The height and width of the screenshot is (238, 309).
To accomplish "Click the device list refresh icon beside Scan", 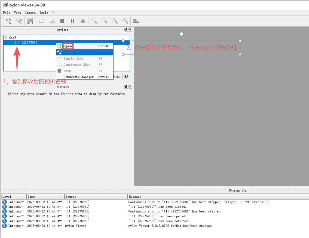I will pyautogui.click(x=126, y=76).
